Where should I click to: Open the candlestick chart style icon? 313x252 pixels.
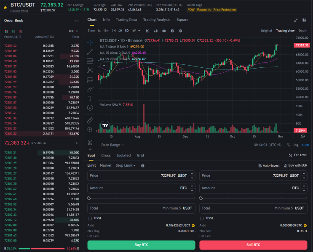click(x=156, y=31)
